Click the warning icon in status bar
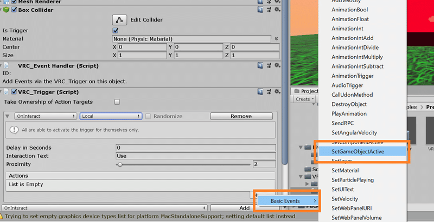This screenshot has width=434, height=222. point(2,216)
